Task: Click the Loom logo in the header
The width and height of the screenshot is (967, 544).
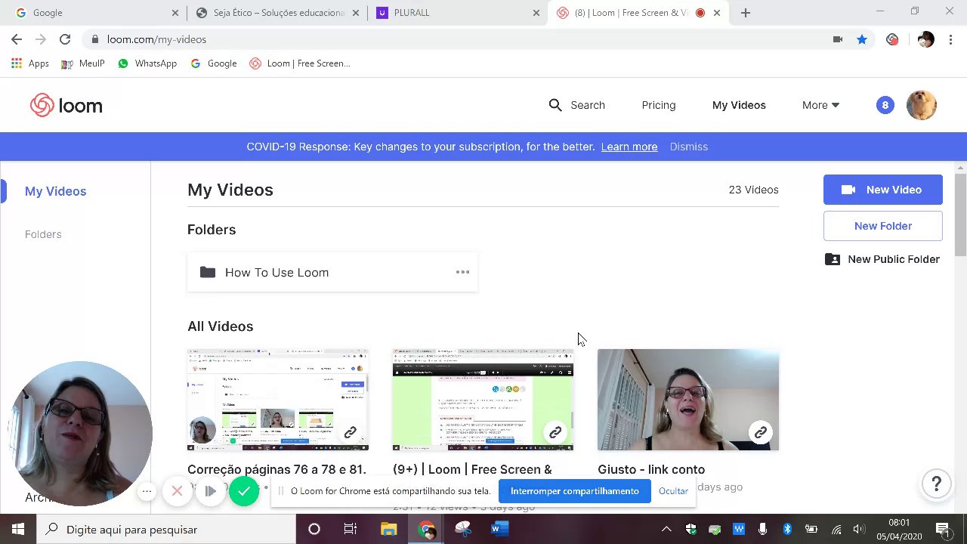Action: [66, 106]
